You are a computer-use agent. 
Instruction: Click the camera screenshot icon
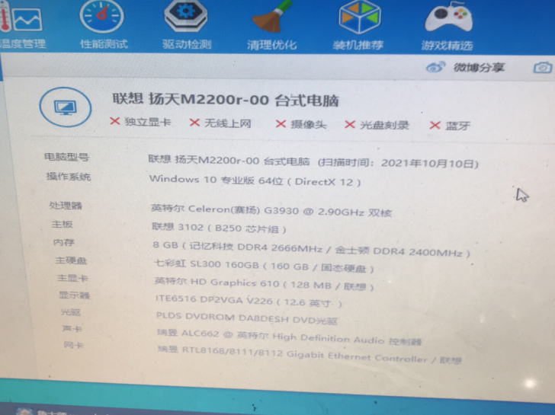pos(543,68)
